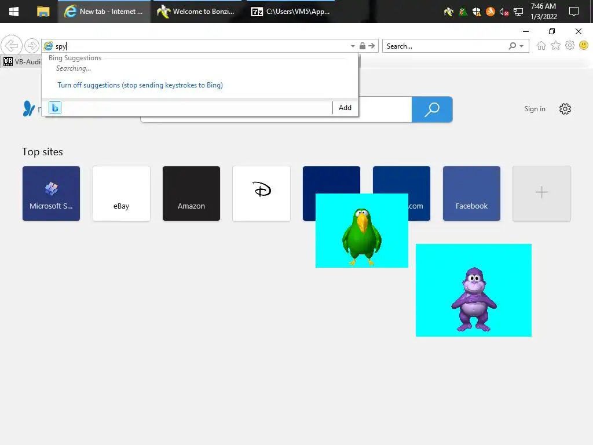593x445 pixels.
Task: Click the green parrot tray icon
Action: tap(463, 12)
